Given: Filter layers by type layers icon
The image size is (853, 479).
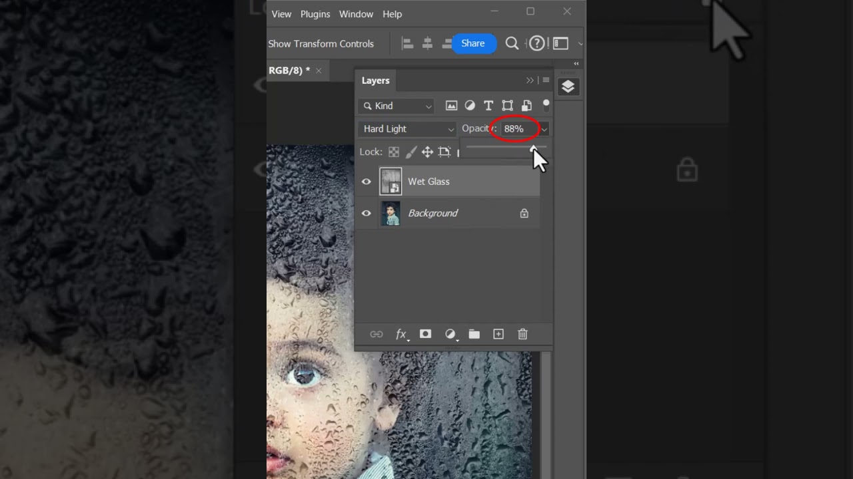Looking at the screenshot, I should point(488,106).
